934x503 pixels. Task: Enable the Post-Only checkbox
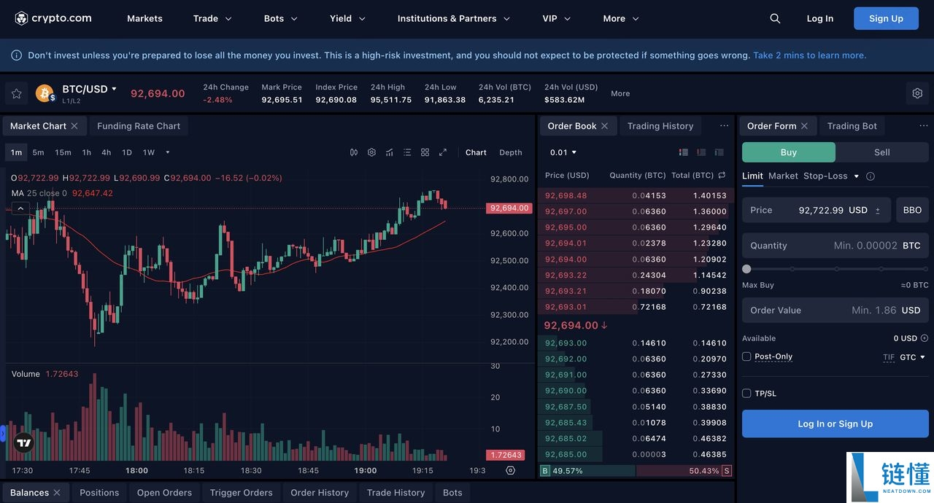(x=746, y=356)
